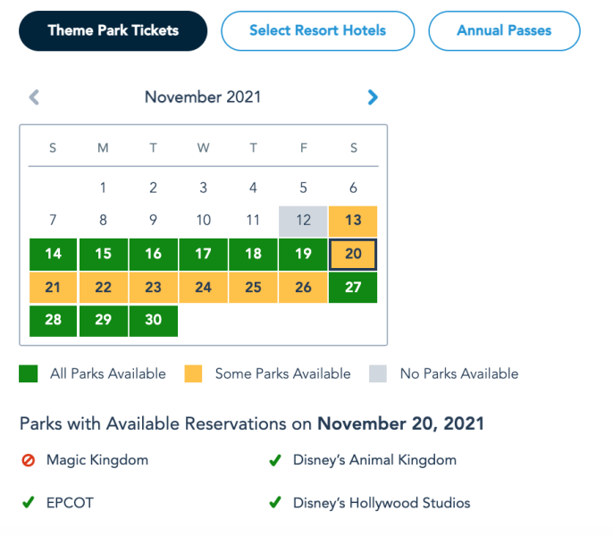This screenshot has width=613, height=536.
Task: Click the Magic Kingdom unavailable icon
Action: [29, 461]
